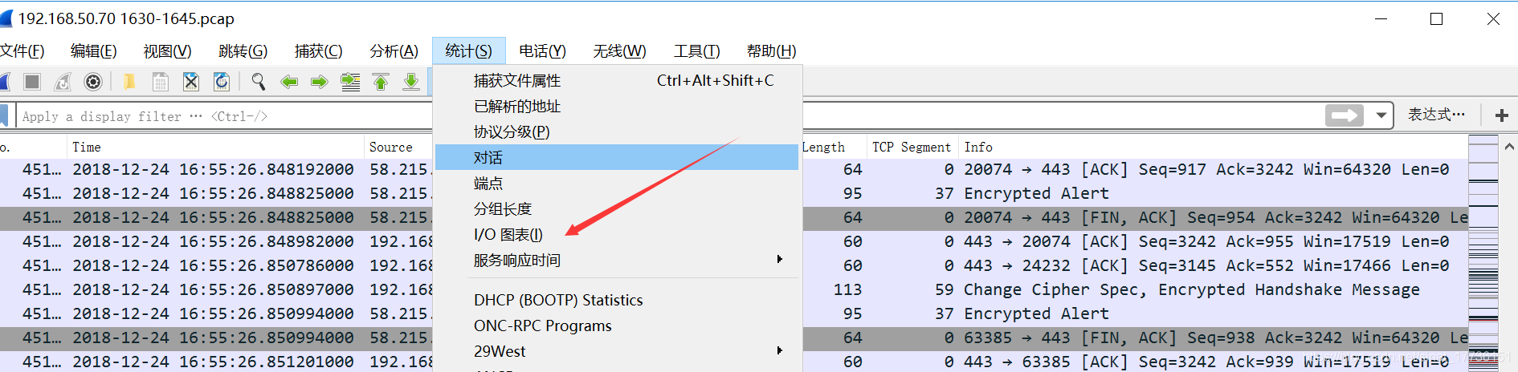Screen dimensions: 1518x372
Task: Click the packet list minimap strip
Action: (x=1483, y=253)
